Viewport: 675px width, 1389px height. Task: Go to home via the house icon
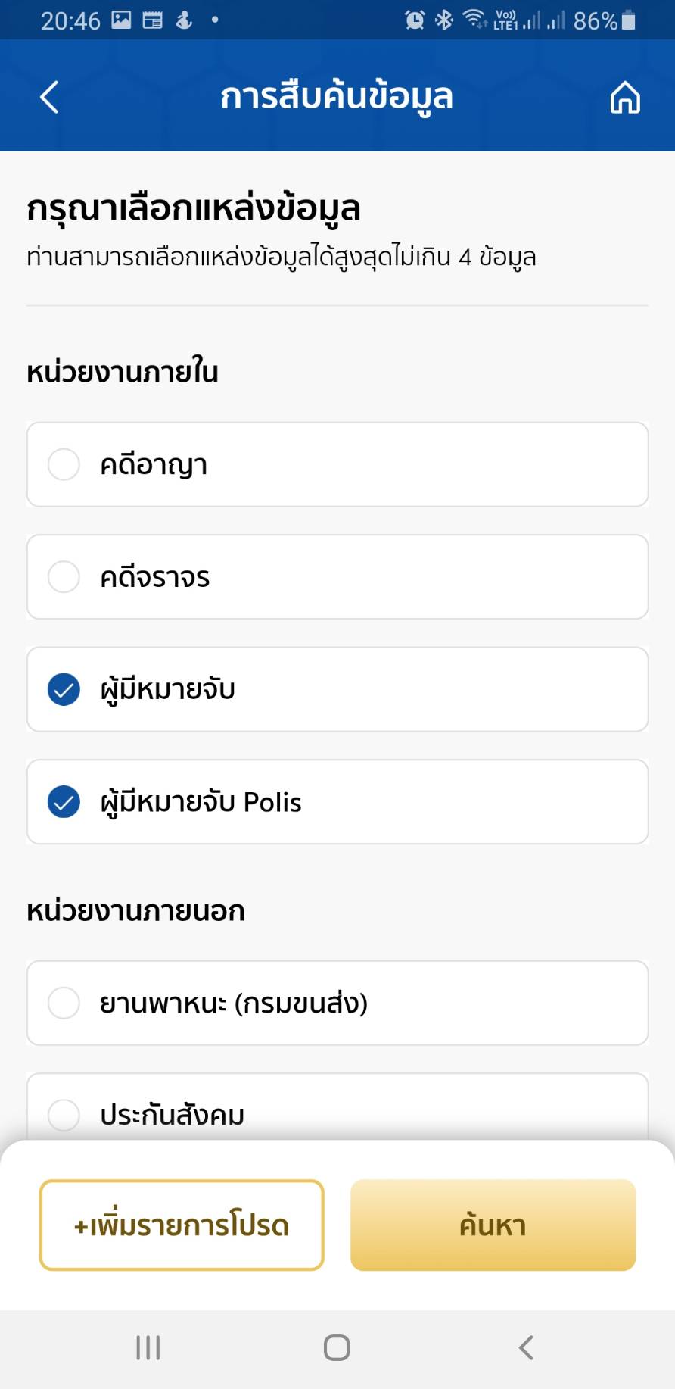point(625,98)
